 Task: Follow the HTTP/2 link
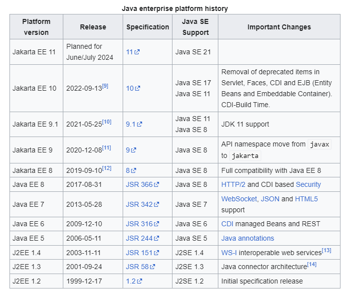pyautogui.click(x=233, y=184)
